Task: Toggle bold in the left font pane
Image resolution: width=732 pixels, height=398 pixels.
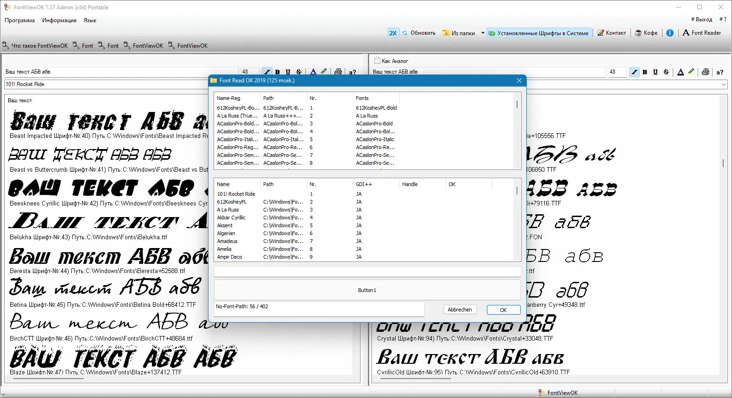Action: click(278, 72)
